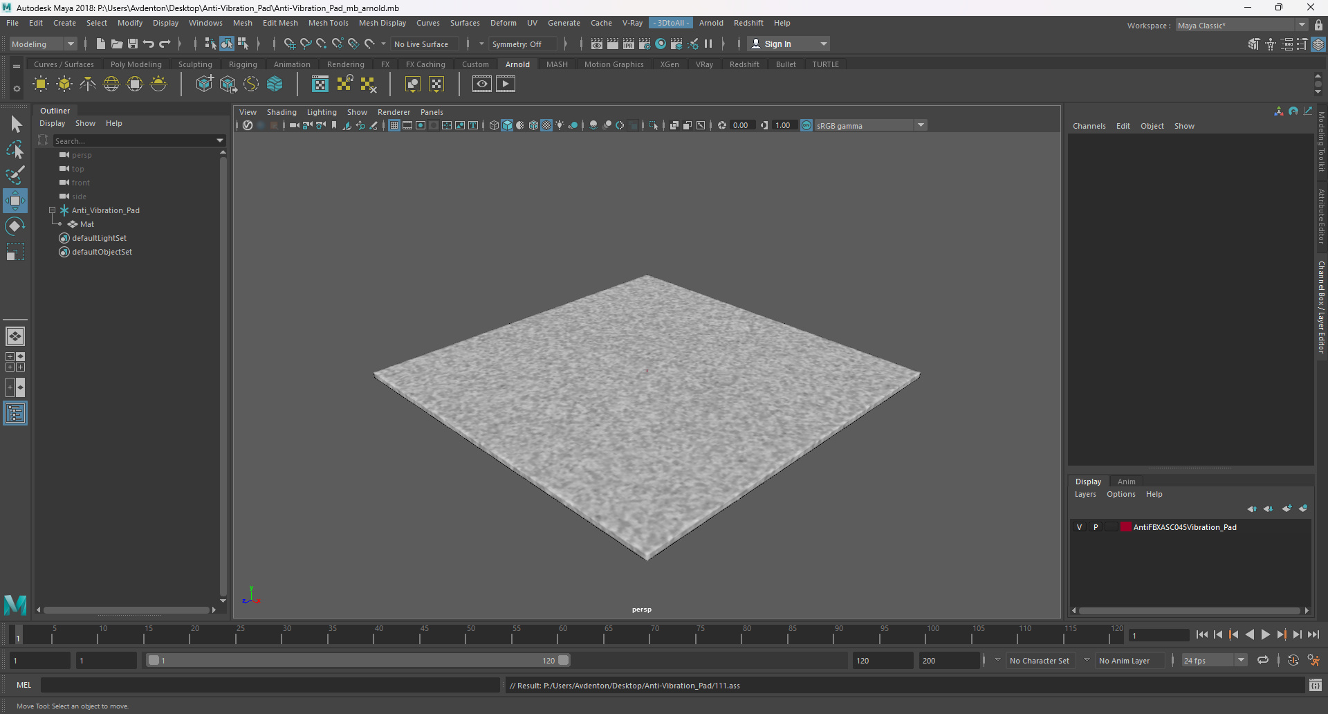Pick the Scale tool
This screenshot has width=1328, height=714.
pos(15,252)
